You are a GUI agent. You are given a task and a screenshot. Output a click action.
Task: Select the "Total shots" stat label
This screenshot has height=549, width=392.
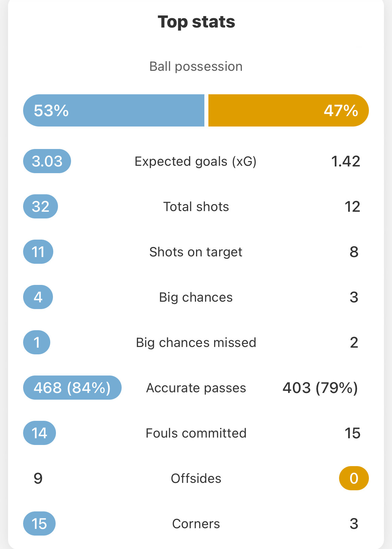(x=196, y=207)
